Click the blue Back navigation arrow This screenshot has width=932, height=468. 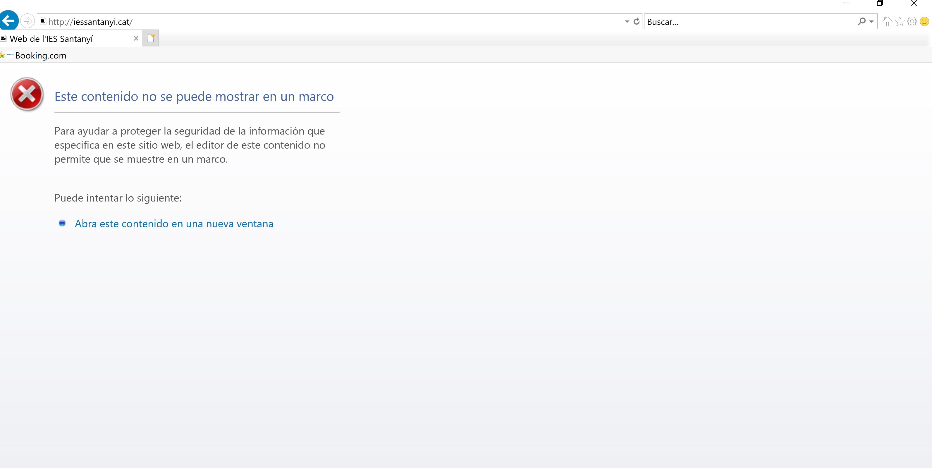point(9,20)
